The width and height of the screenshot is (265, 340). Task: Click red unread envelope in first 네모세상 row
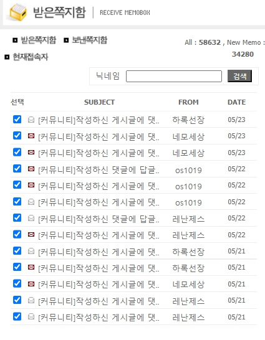pos(31,136)
